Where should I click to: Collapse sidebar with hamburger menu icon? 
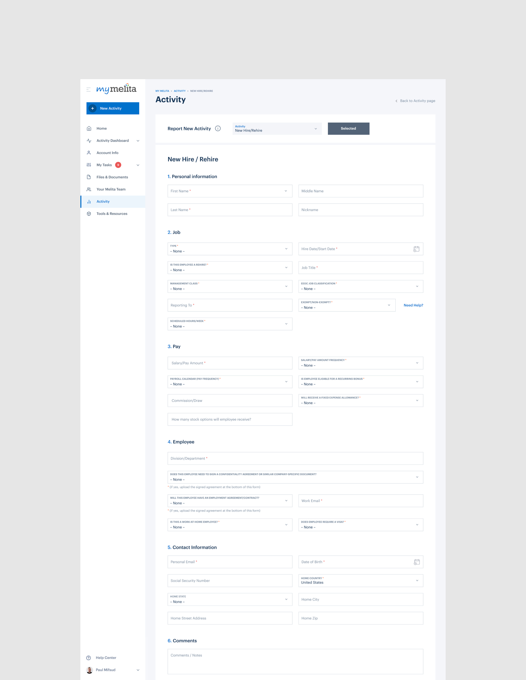[89, 89]
